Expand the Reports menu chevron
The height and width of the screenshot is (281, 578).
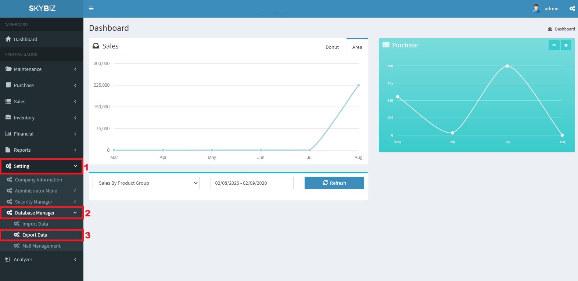click(75, 150)
